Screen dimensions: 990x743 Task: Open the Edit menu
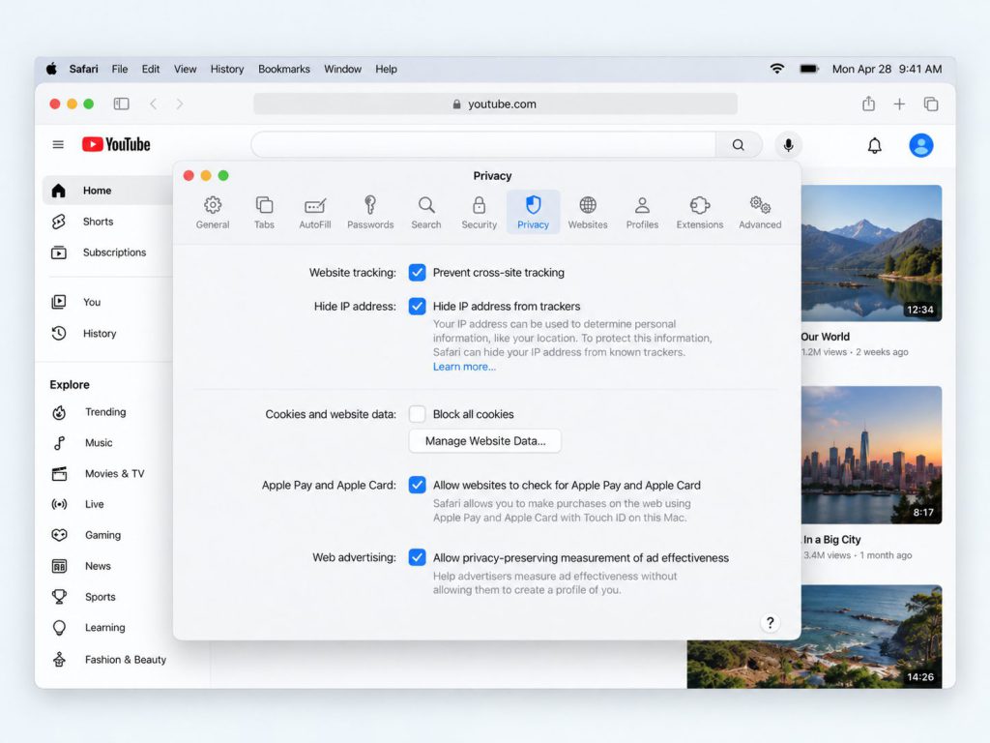click(150, 69)
